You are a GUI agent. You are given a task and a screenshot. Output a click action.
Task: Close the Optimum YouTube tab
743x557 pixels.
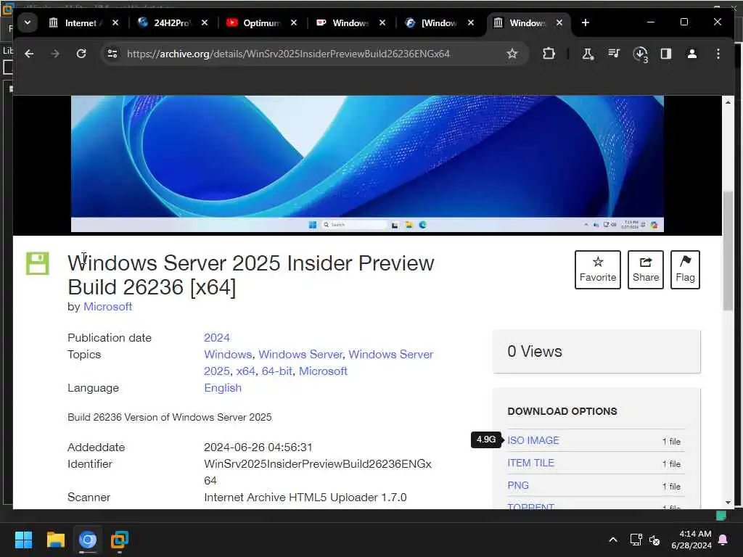pyautogui.click(x=294, y=22)
